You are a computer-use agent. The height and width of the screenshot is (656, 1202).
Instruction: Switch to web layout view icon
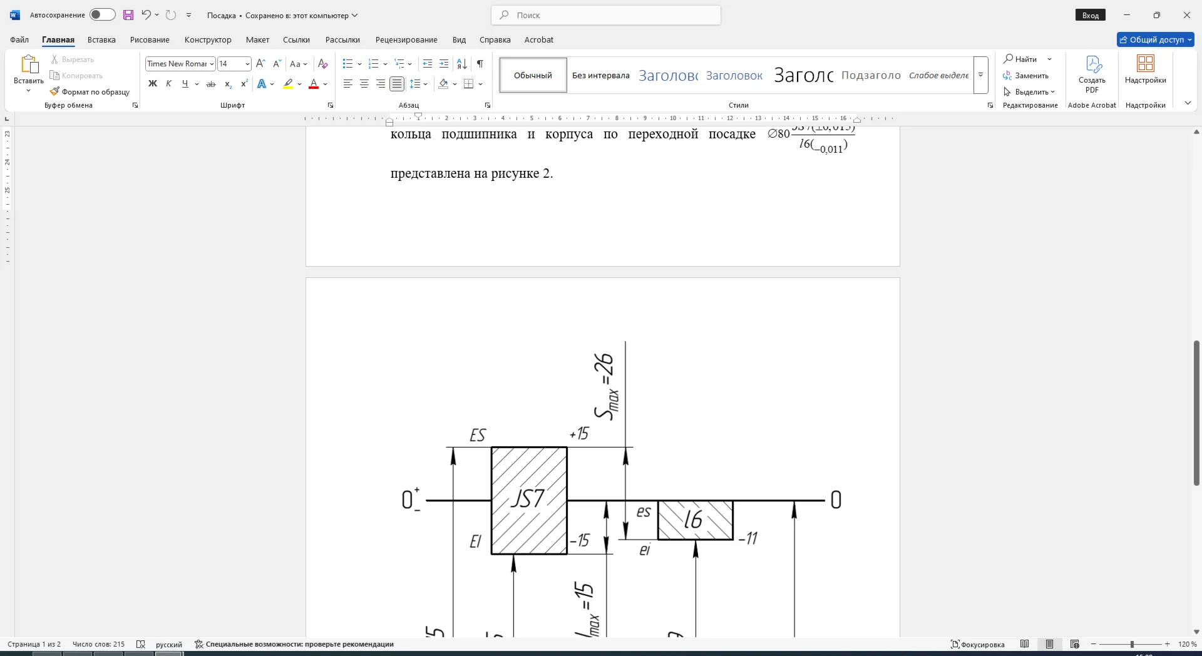(1075, 644)
